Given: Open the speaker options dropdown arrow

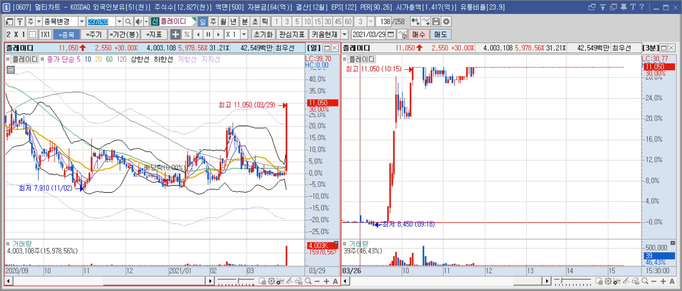Looking at the screenshot, I should coord(146,21).
